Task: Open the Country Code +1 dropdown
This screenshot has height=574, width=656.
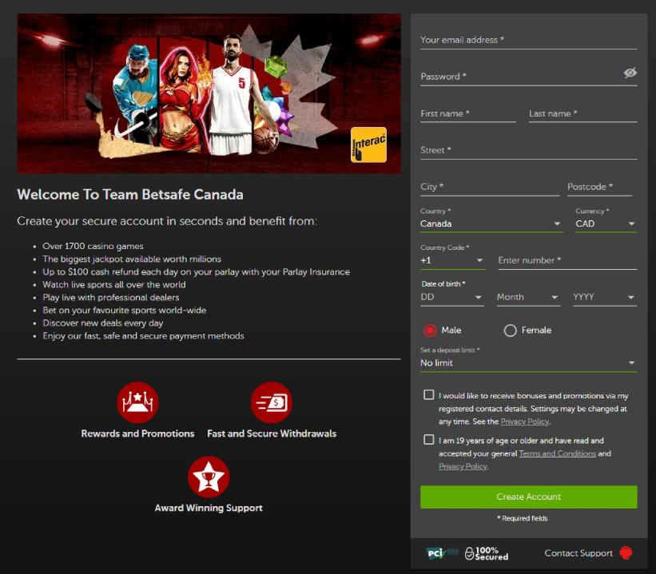Action: [453, 260]
